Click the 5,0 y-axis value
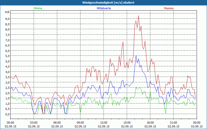 tap(8, 61)
